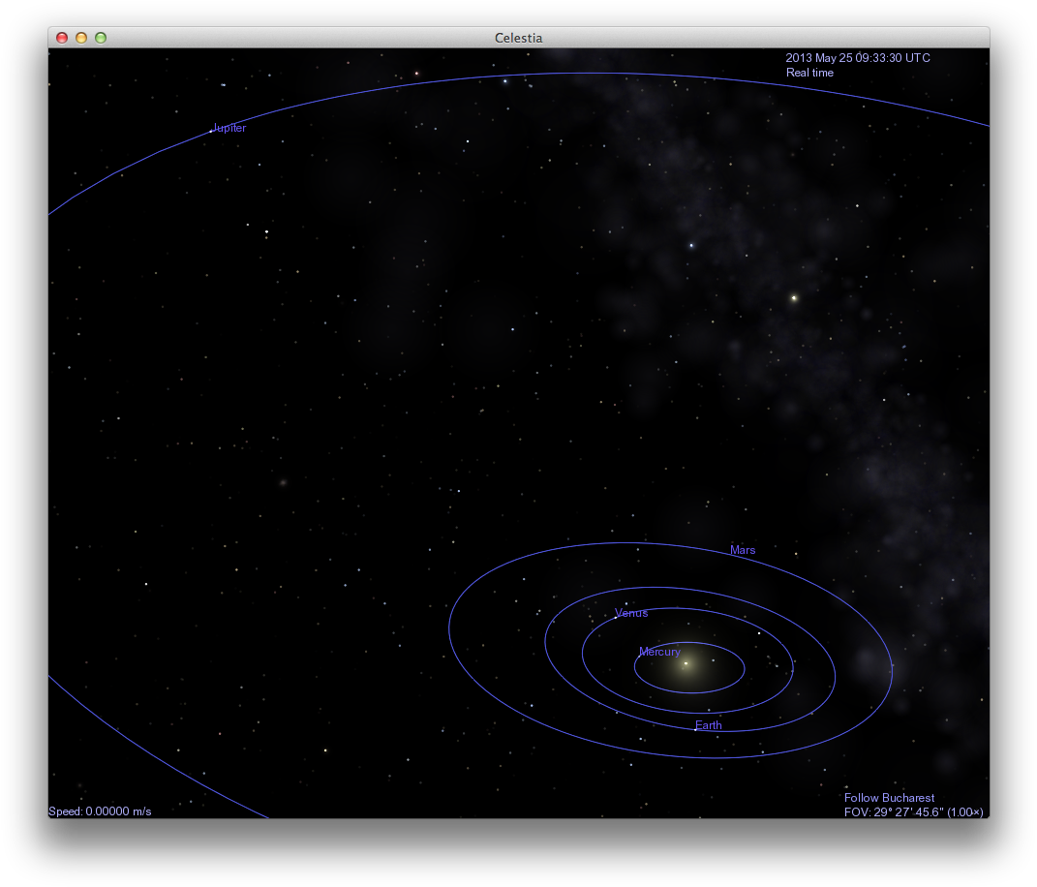Click the FOV field of view readout
This screenshot has height=887, width=1037.
913,812
